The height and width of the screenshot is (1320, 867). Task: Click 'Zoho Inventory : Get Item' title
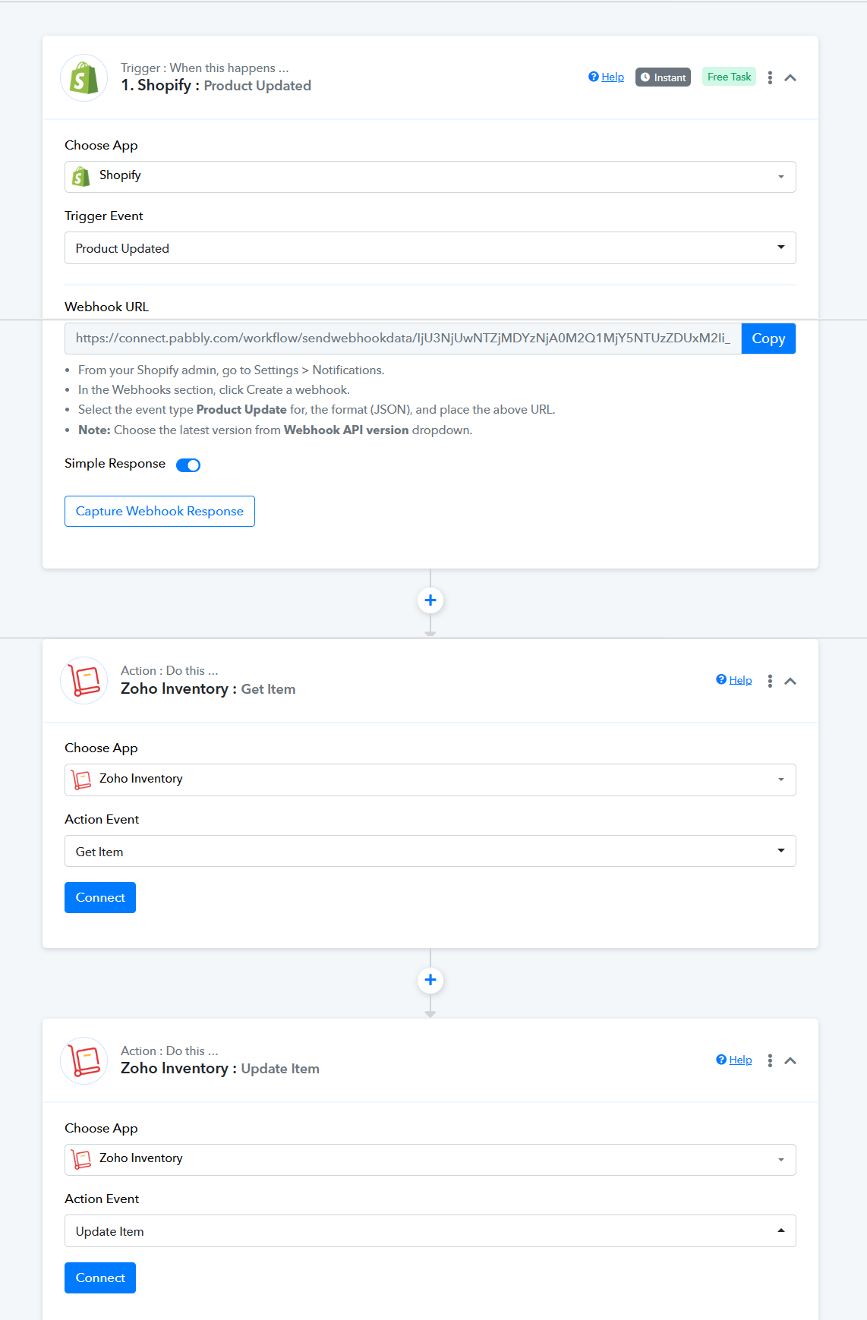[208, 688]
